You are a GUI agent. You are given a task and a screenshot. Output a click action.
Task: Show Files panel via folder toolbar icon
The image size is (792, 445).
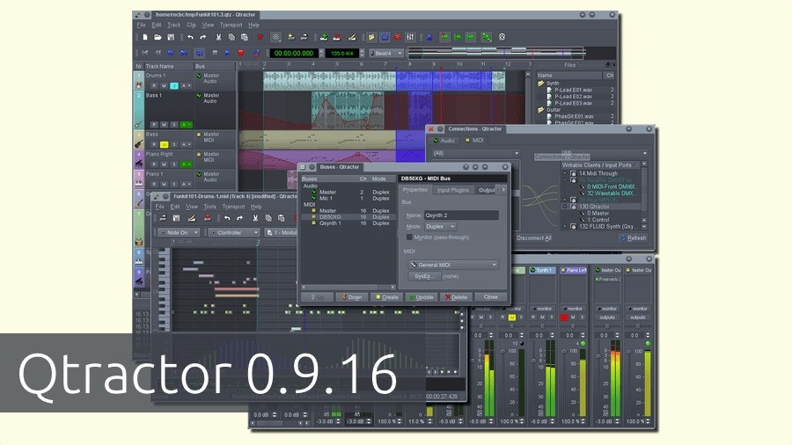pyautogui.click(x=371, y=37)
